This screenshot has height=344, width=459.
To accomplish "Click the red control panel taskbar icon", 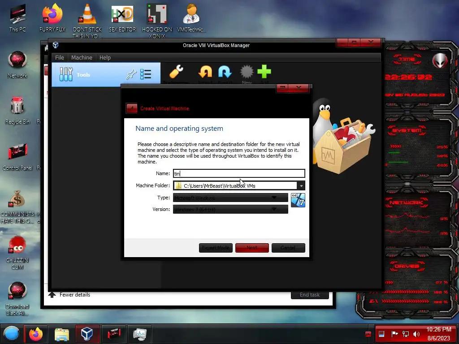I will click(x=113, y=334).
